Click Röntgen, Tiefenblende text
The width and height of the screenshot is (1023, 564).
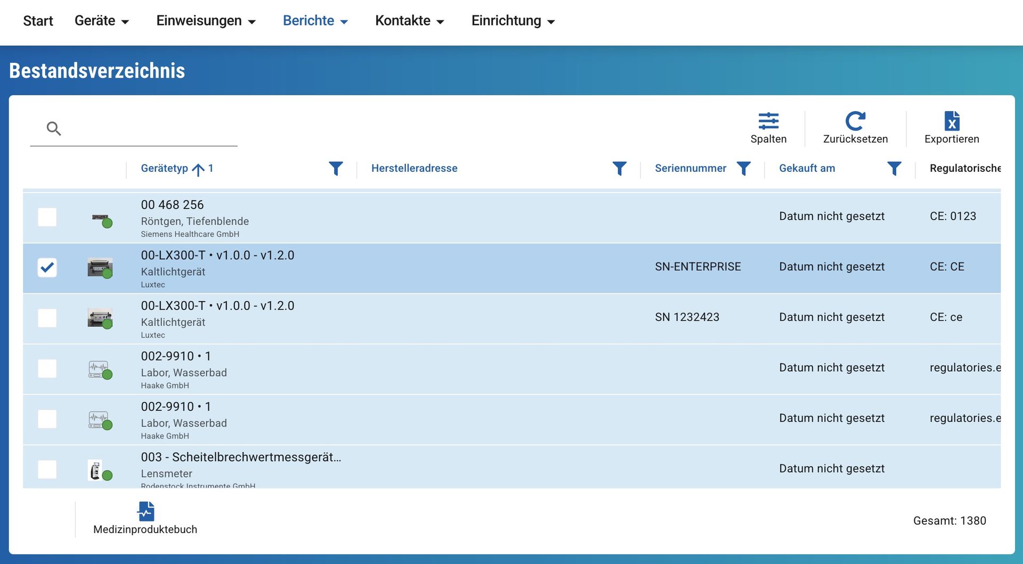click(x=194, y=221)
